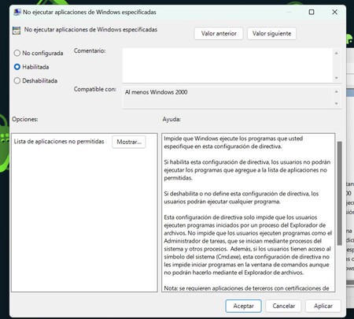Click the policy setting icon beside the heading
354x319 pixels.
point(17,31)
